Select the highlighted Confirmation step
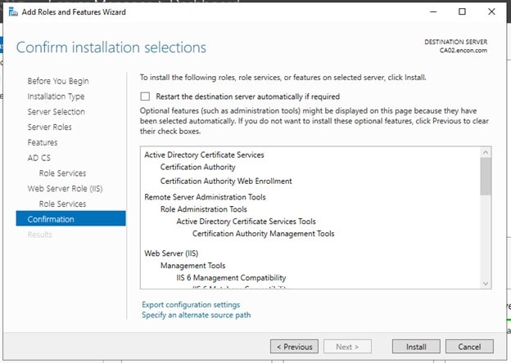Screen dimensions: 511x363 pyautogui.click(x=51, y=219)
